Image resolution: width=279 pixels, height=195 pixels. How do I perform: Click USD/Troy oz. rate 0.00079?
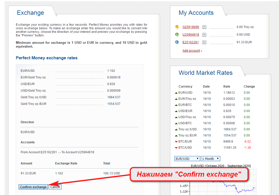pos(229,117)
